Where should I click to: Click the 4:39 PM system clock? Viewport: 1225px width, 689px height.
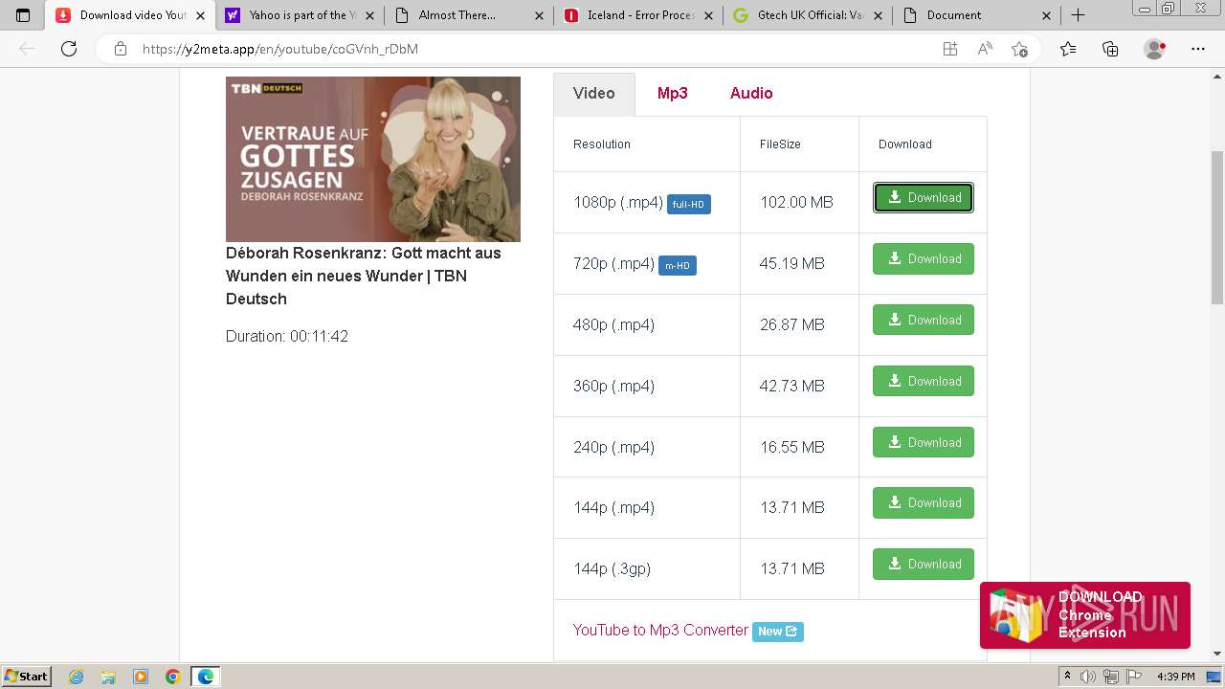pyautogui.click(x=1176, y=677)
